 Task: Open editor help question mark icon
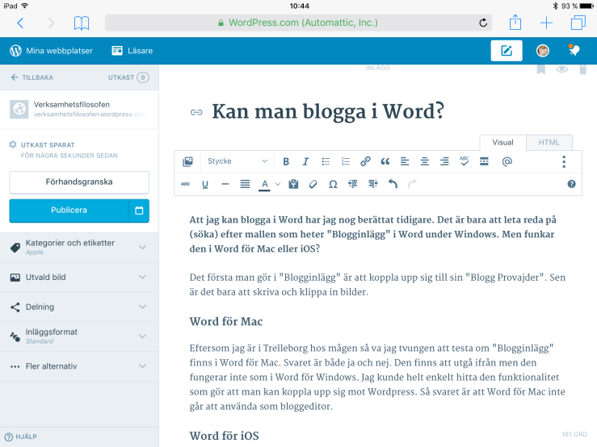[x=571, y=184]
